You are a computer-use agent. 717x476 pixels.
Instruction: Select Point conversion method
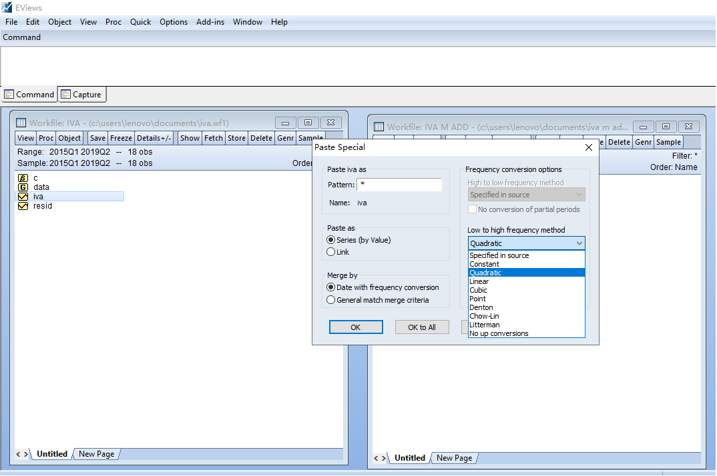526,299
